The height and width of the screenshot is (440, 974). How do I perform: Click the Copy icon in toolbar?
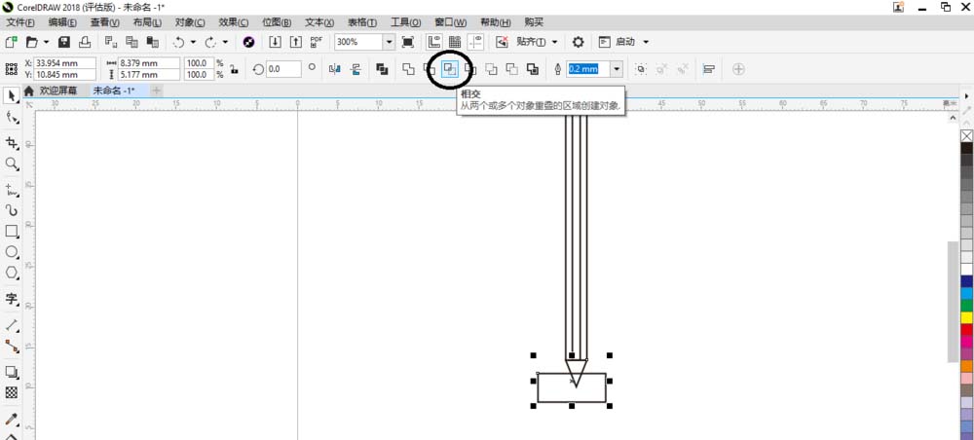131,42
